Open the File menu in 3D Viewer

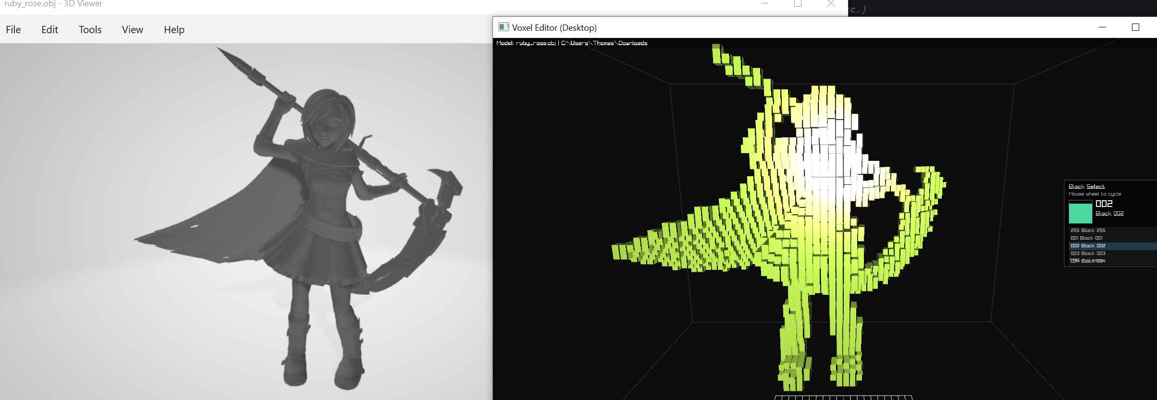(x=13, y=29)
